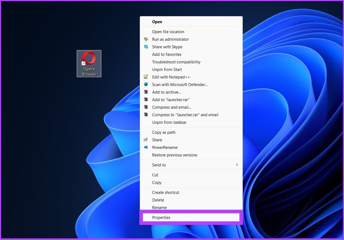
Task: Select the Opera Browser desktop shortcut
Action: (89, 64)
